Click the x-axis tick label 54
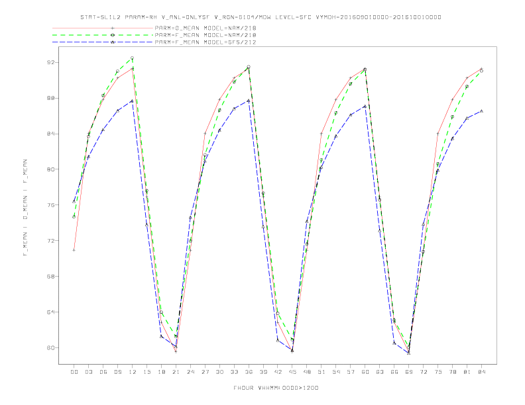This screenshot has height=405, width=525. tap(336, 372)
